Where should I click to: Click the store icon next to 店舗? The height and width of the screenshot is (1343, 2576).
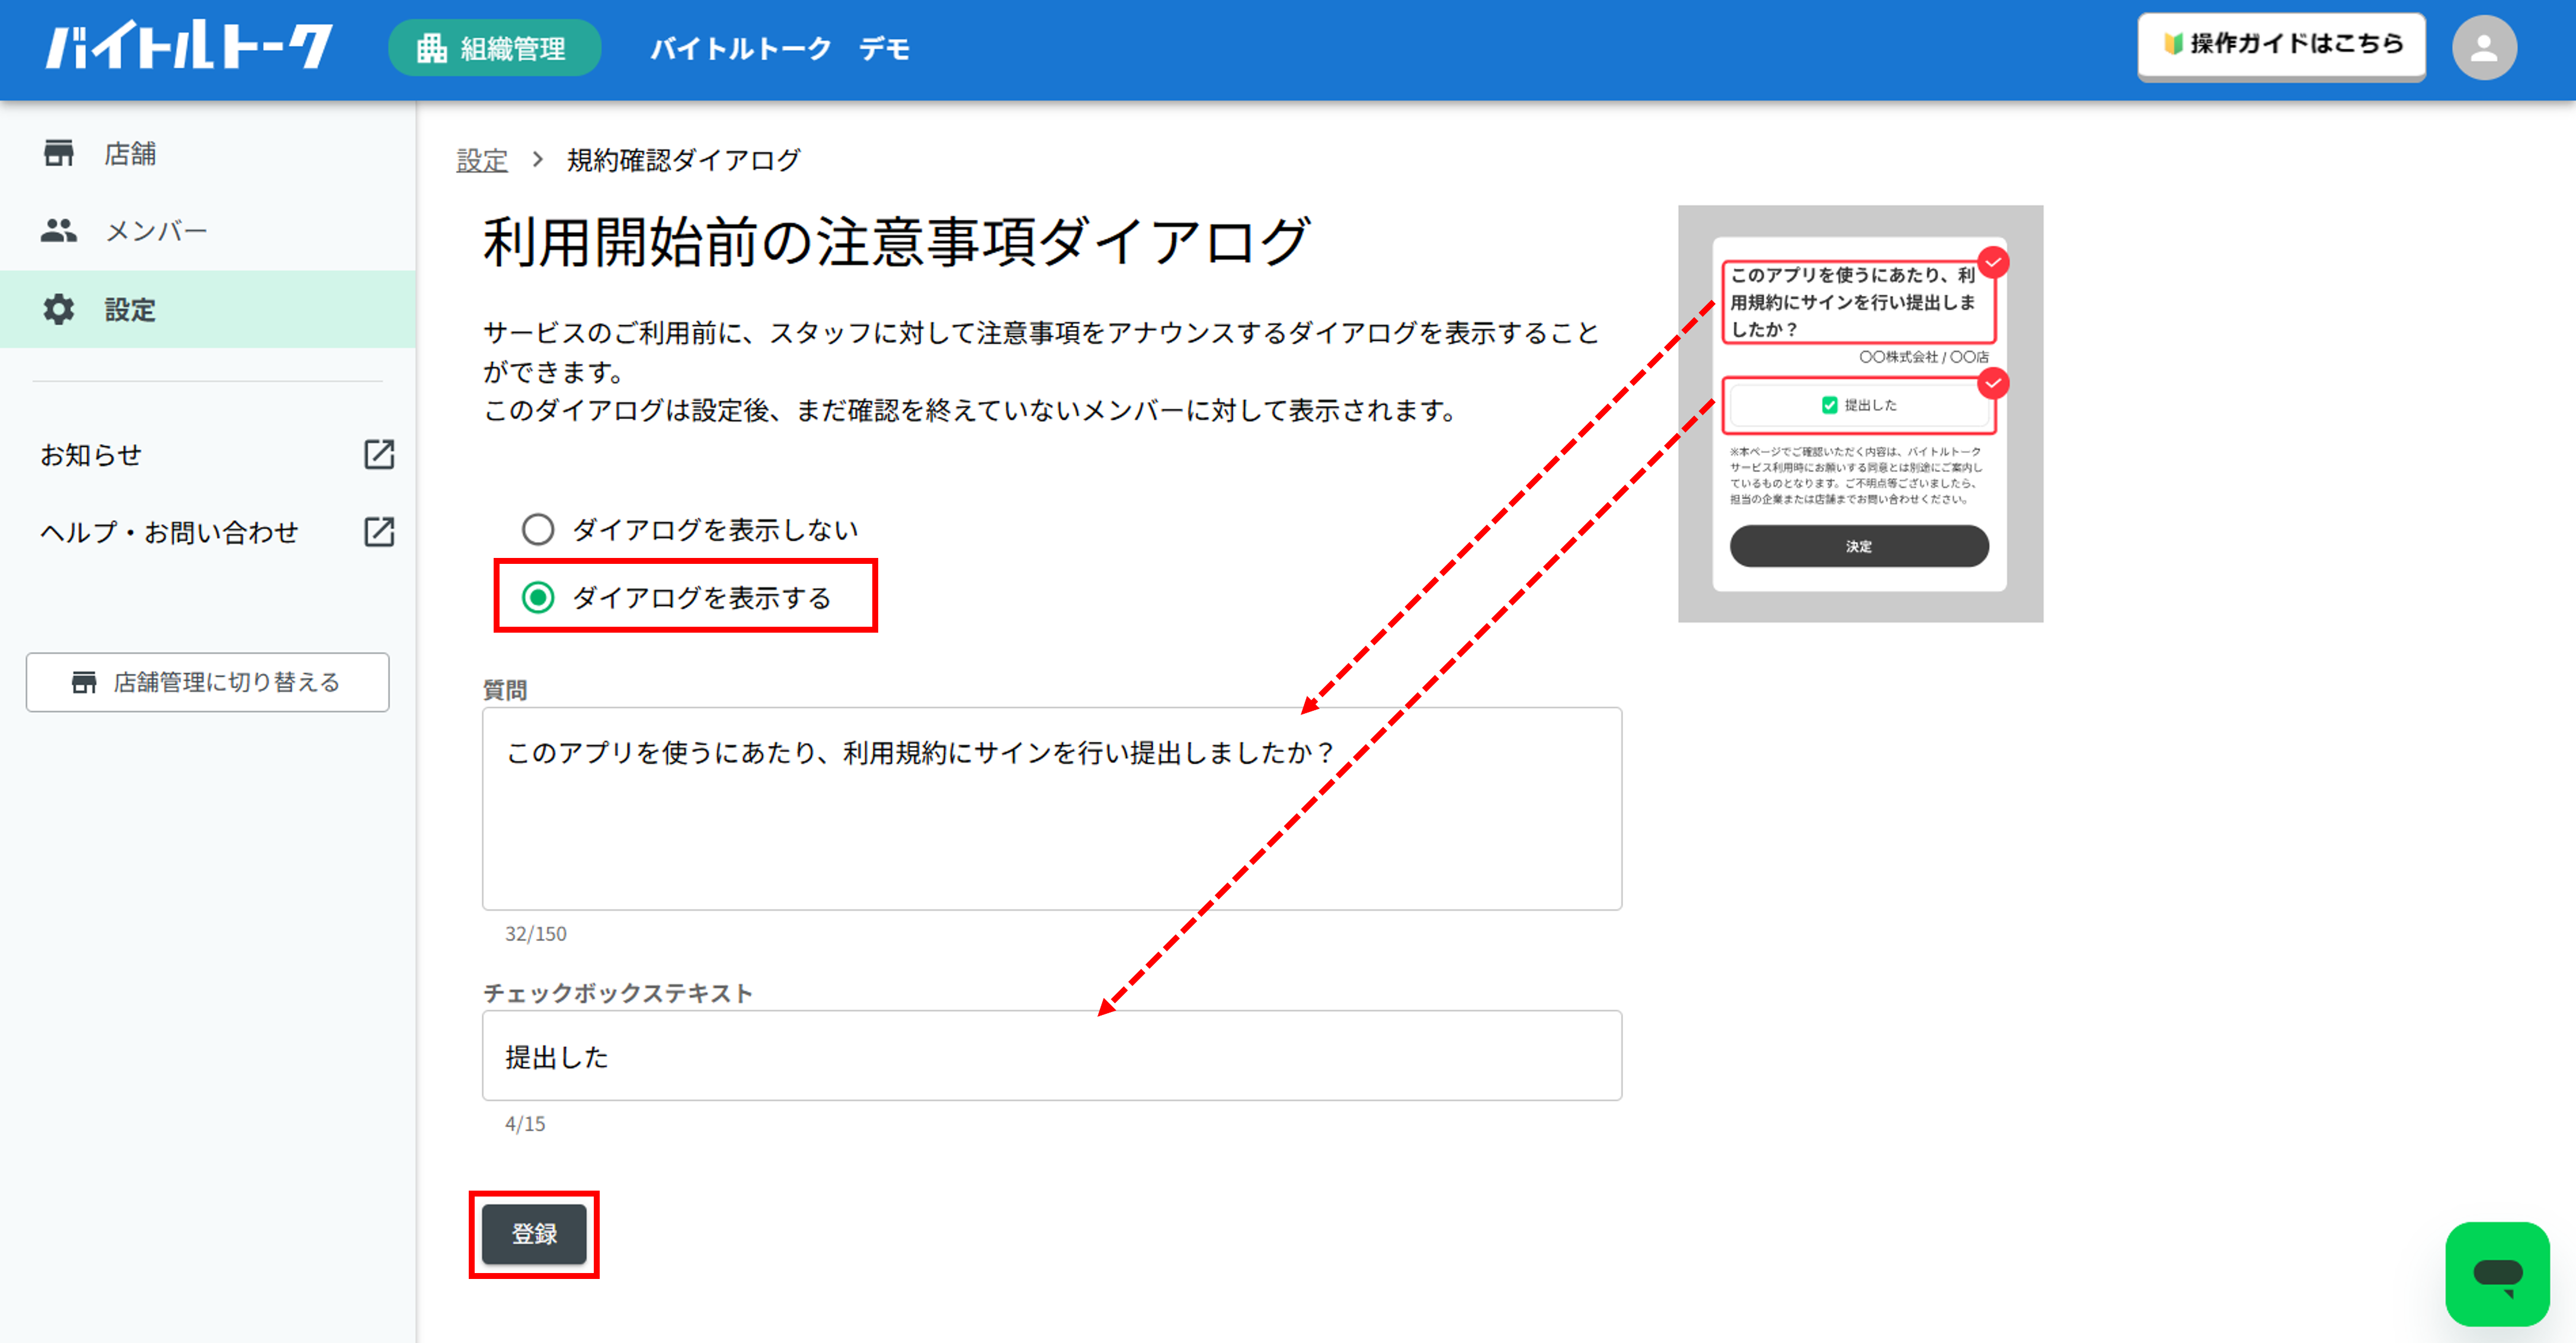(59, 153)
